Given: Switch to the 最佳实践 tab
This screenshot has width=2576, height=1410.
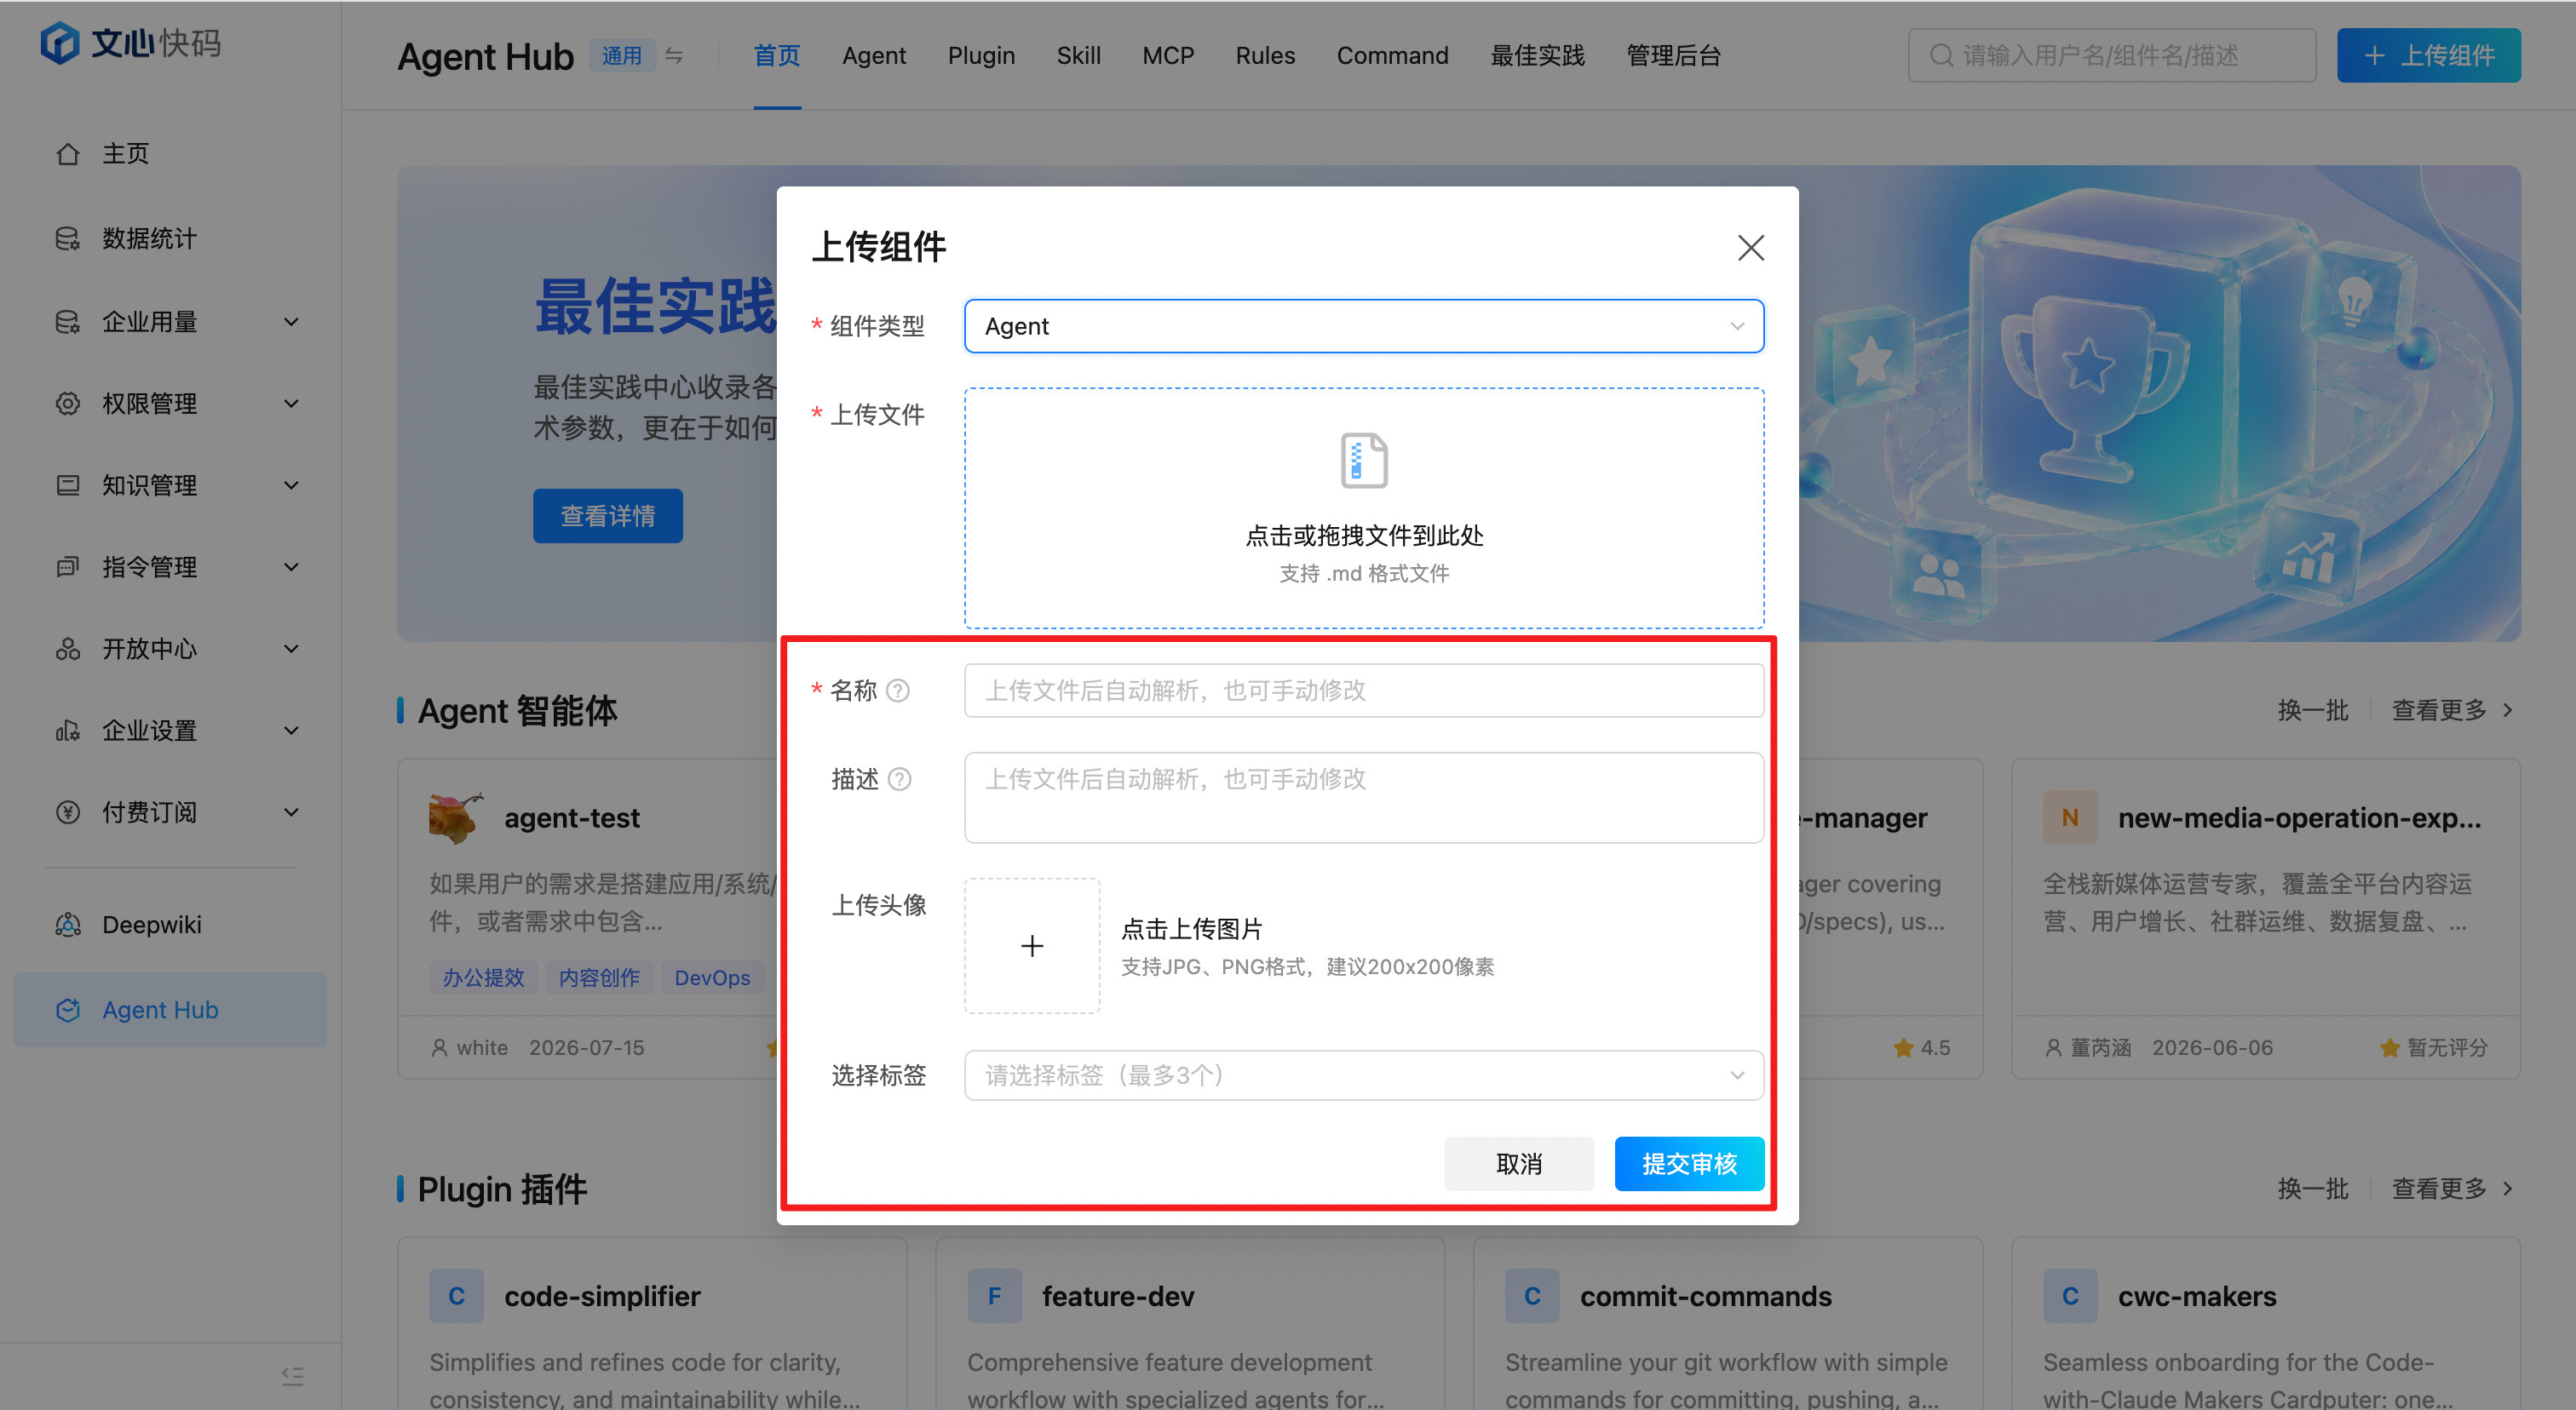Looking at the screenshot, I should [1537, 55].
